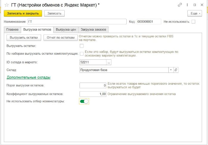
Task: Check the Выгружать остатки checkbox
Action: pos(82,46)
